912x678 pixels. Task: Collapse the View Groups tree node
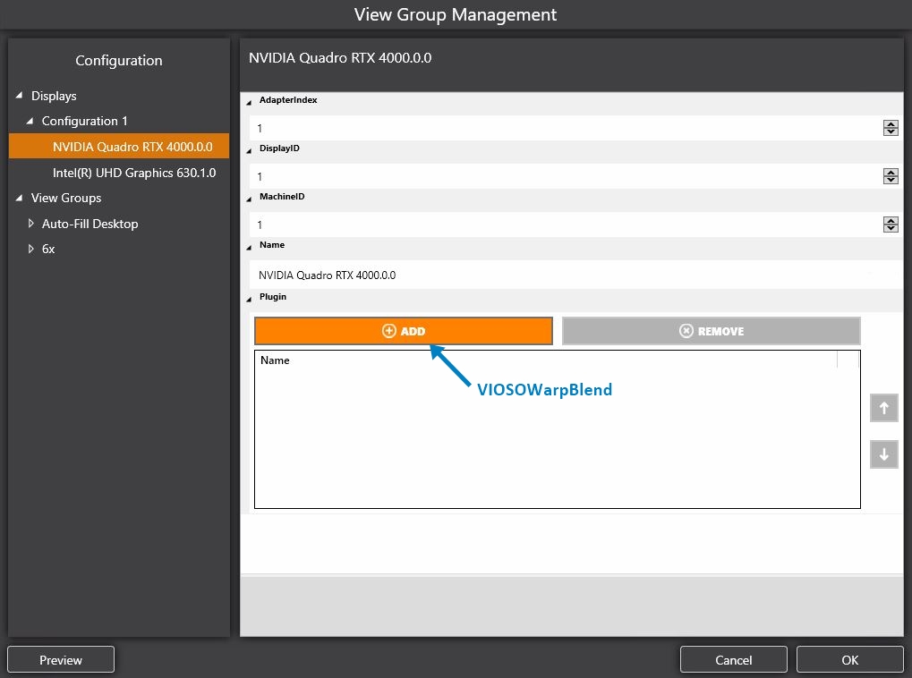pos(19,198)
